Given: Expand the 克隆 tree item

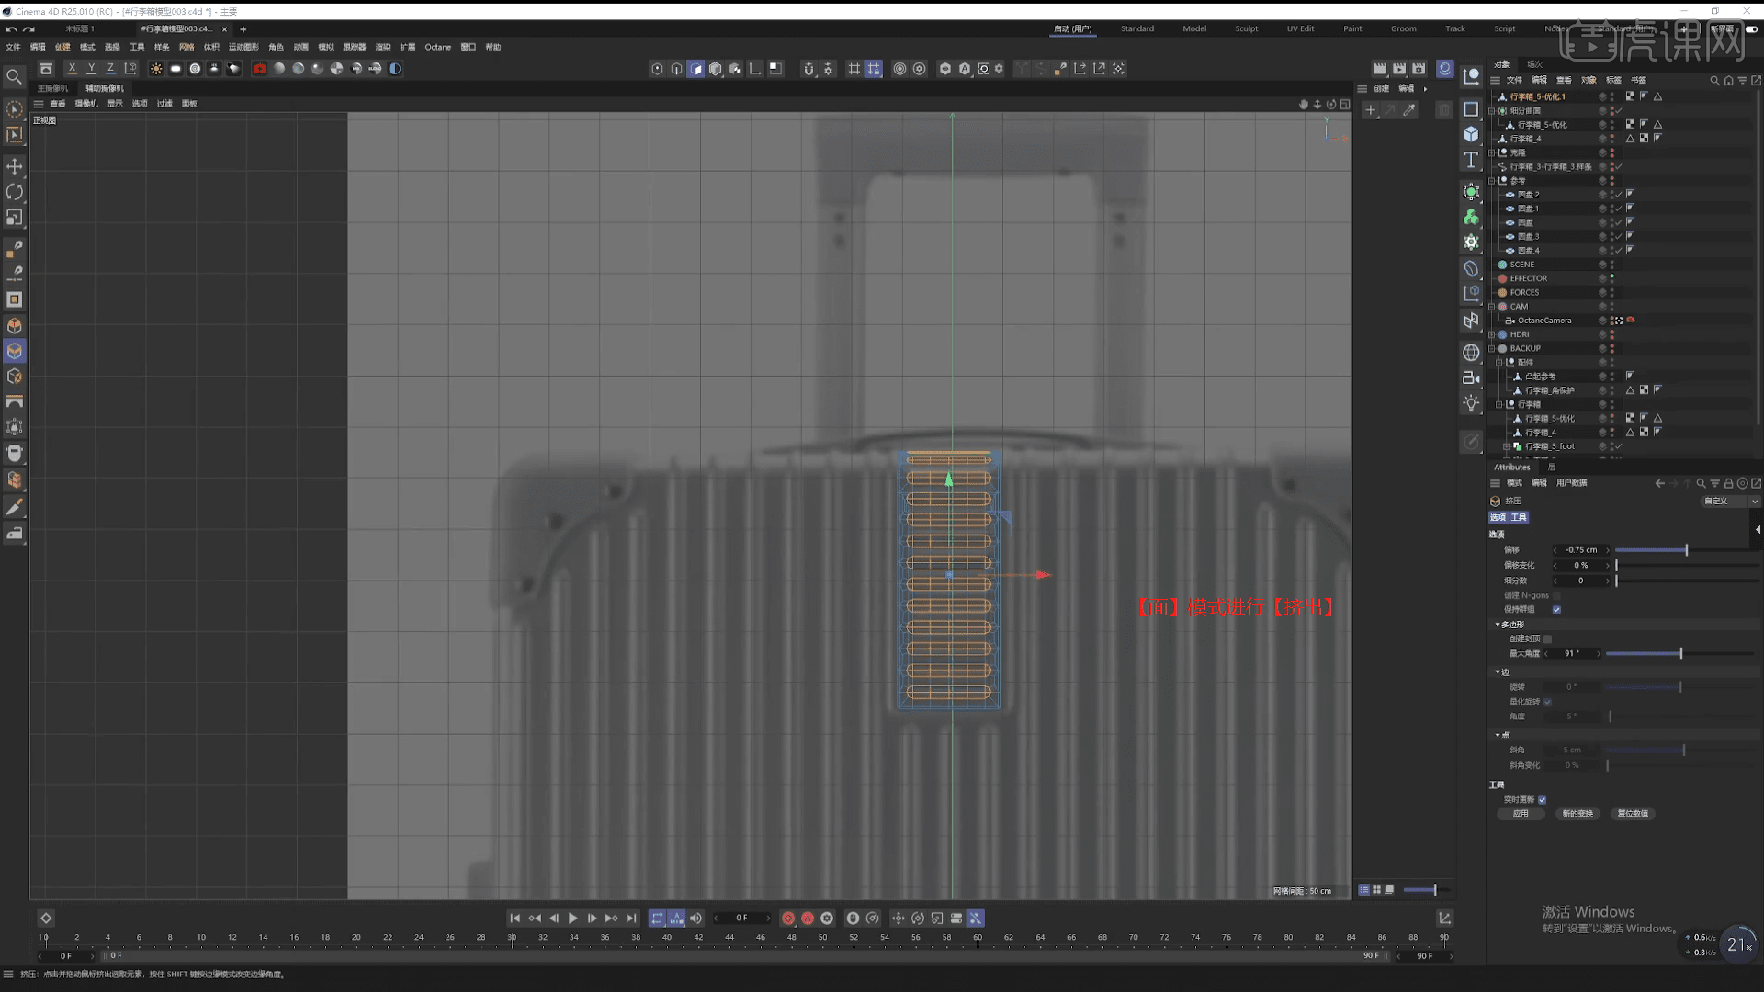Looking at the screenshot, I should (x=1492, y=153).
